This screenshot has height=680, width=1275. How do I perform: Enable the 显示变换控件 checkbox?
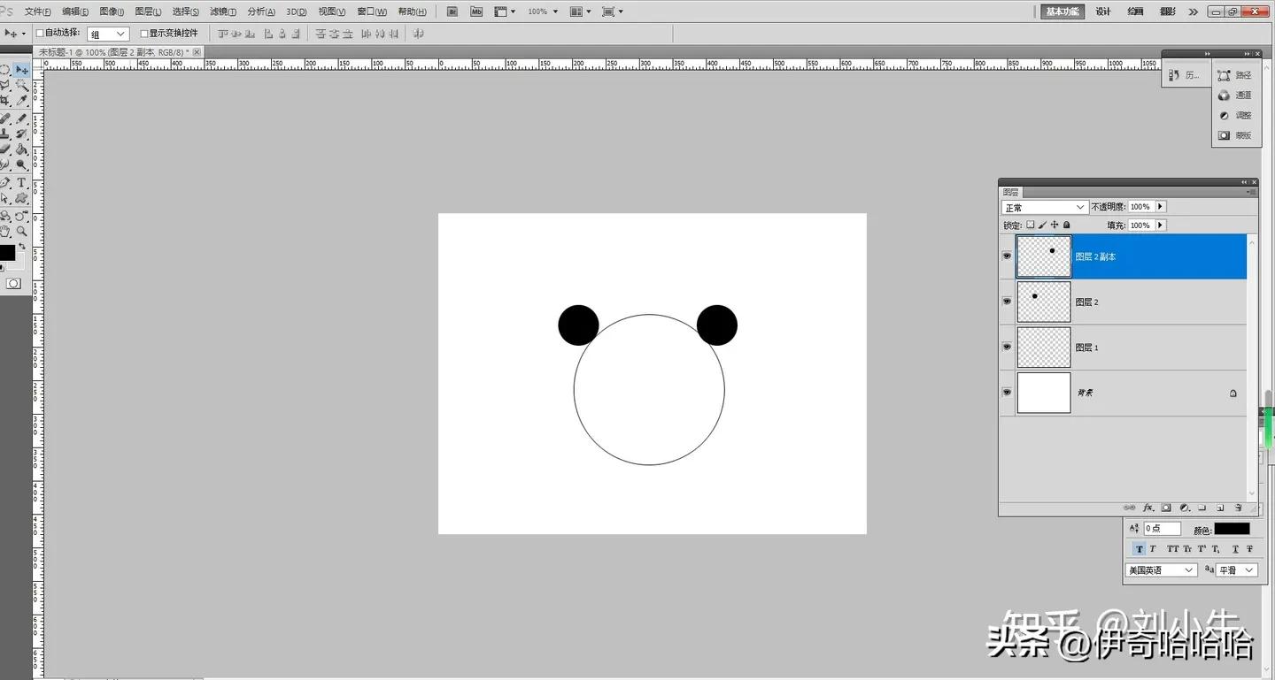[x=143, y=33]
